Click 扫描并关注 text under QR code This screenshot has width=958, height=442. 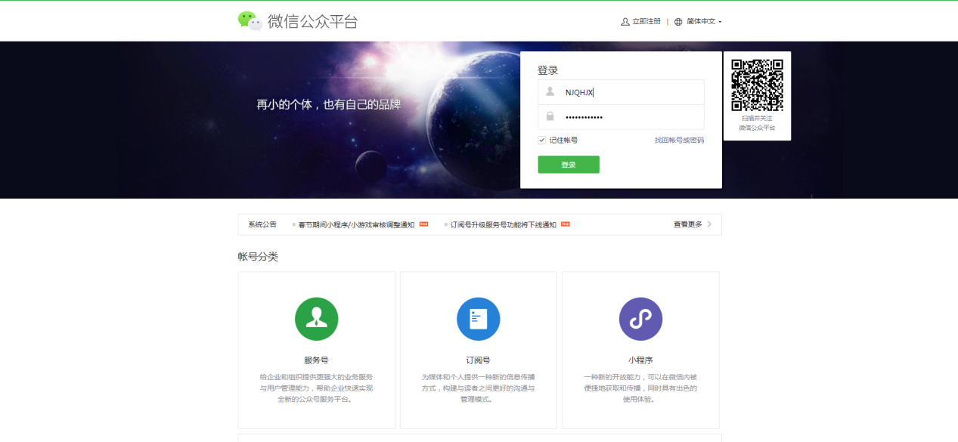(757, 119)
